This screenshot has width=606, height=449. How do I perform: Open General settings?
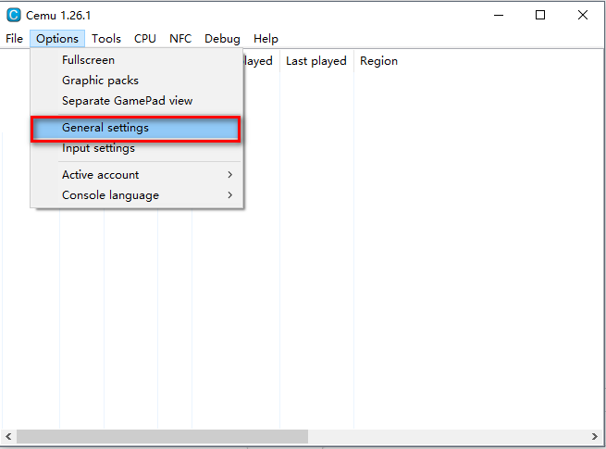click(x=136, y=129)
